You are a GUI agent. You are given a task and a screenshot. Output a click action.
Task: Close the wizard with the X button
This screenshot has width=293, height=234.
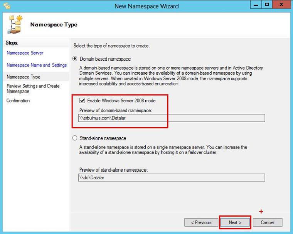click(281, 5)
